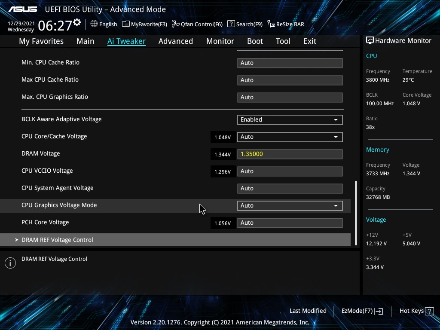Click the 12.192 V reading

pyautogui.click(x=376, y=243)
